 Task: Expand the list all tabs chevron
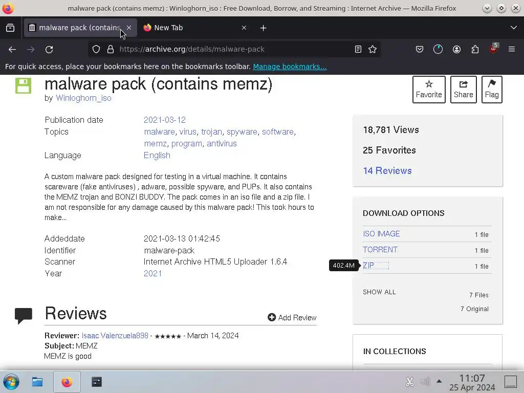pos(514,28)
